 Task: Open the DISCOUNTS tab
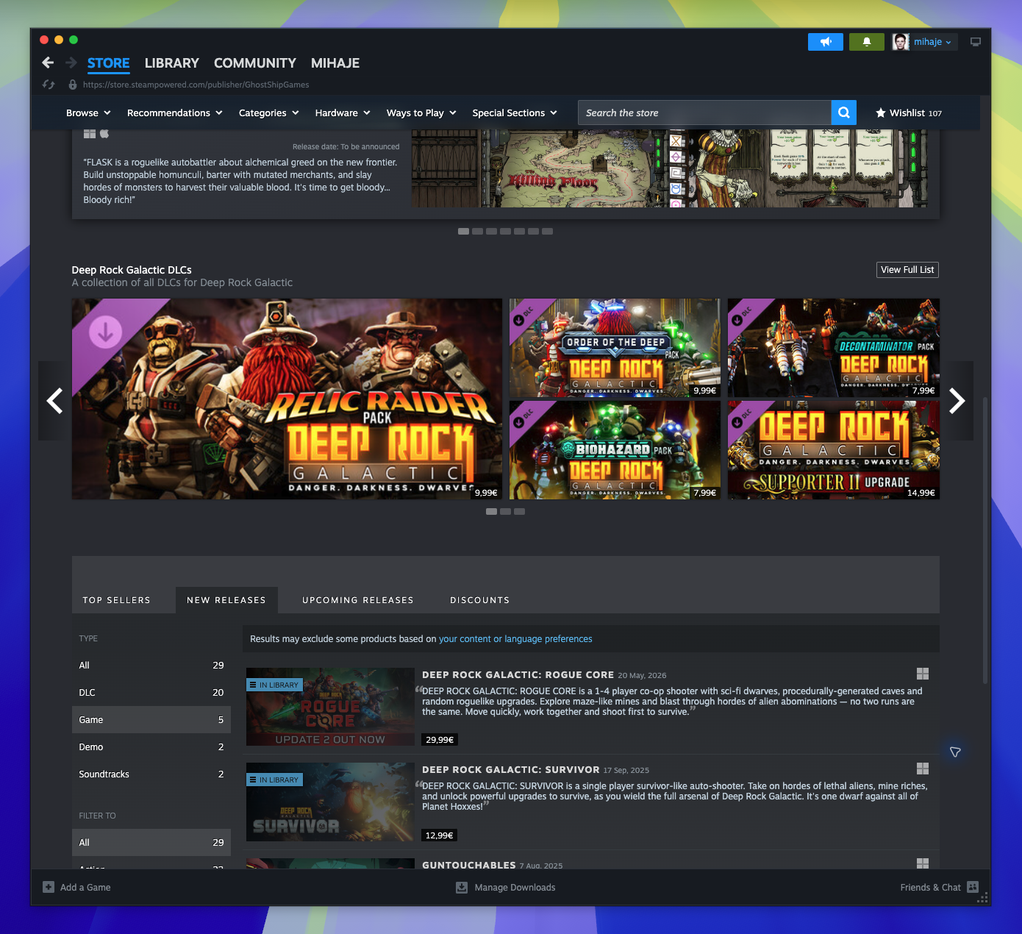(480, 600)
